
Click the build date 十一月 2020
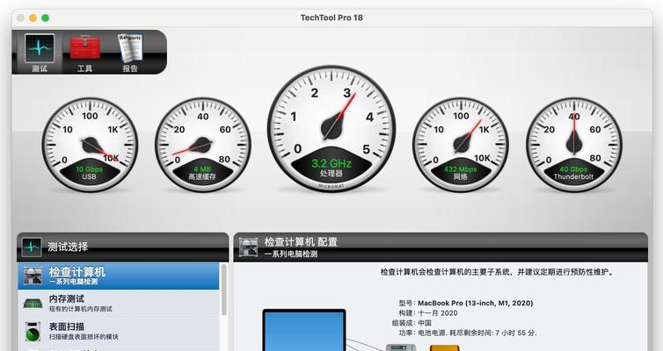[x=438, y=313]
